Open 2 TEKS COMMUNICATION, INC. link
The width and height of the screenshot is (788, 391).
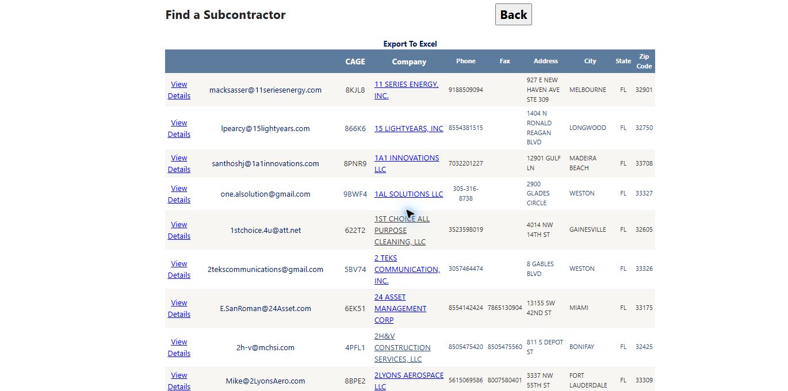[x=407, y=270]
